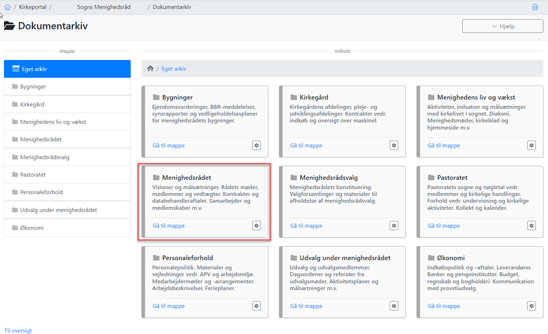Open settings gear on Pastoratet card
The image size is (548, 334).
[x=532, y=226]
